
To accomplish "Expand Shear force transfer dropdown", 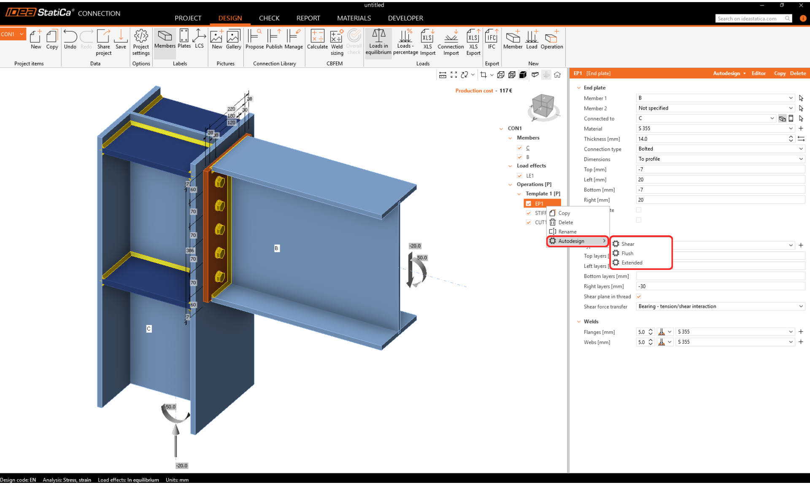I will tap(720, 307).
